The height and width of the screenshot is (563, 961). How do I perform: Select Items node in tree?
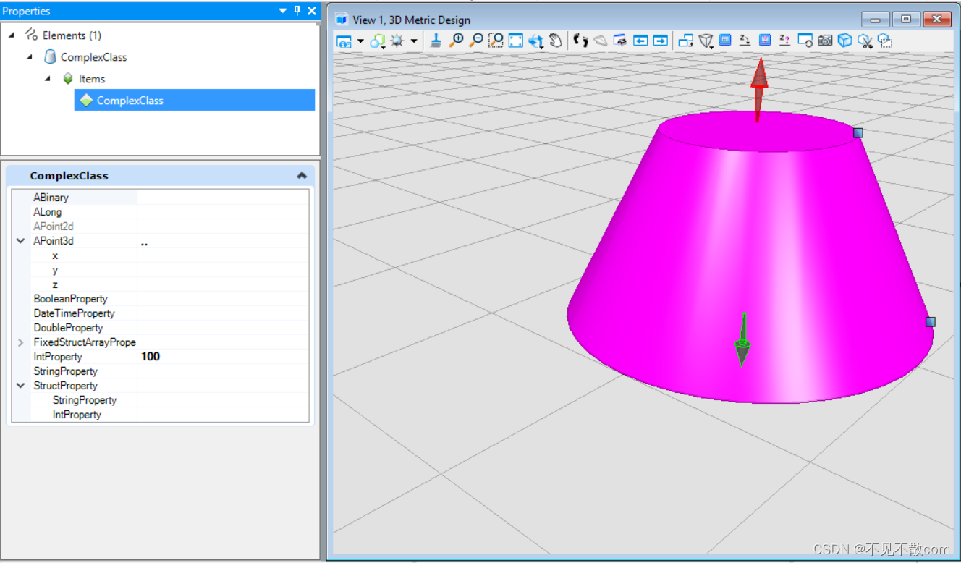pyautogui.click(x=91, y=79)
